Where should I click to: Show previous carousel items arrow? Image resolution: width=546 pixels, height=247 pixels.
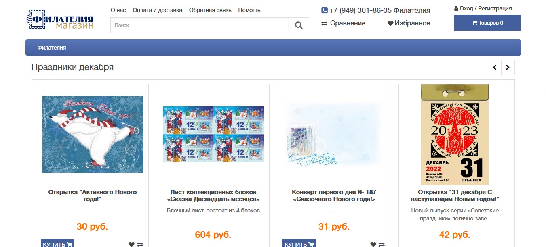[x=495, y=68]
